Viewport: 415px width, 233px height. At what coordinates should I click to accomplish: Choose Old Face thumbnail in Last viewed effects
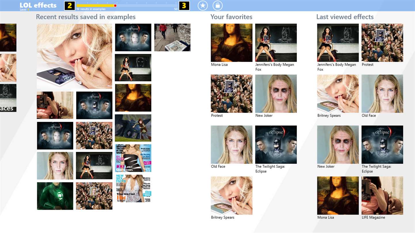(x=382, y=94)
